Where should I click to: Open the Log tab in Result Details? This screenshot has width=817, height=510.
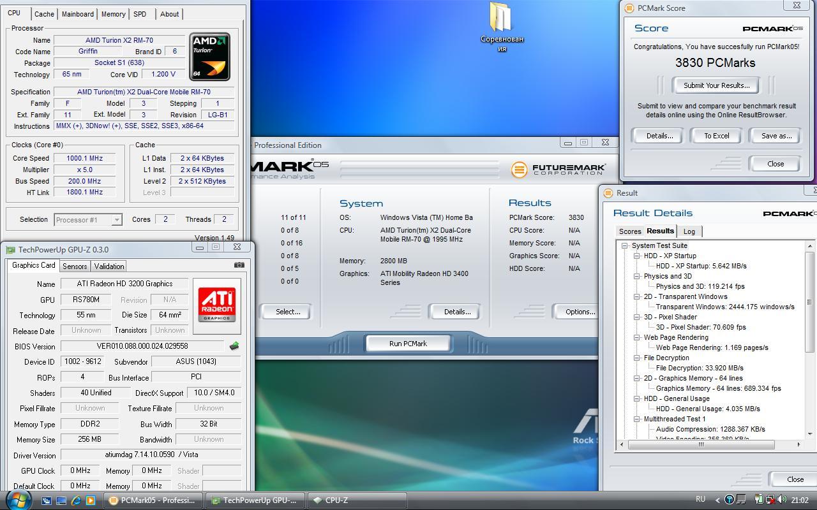[x=689, y=231]
